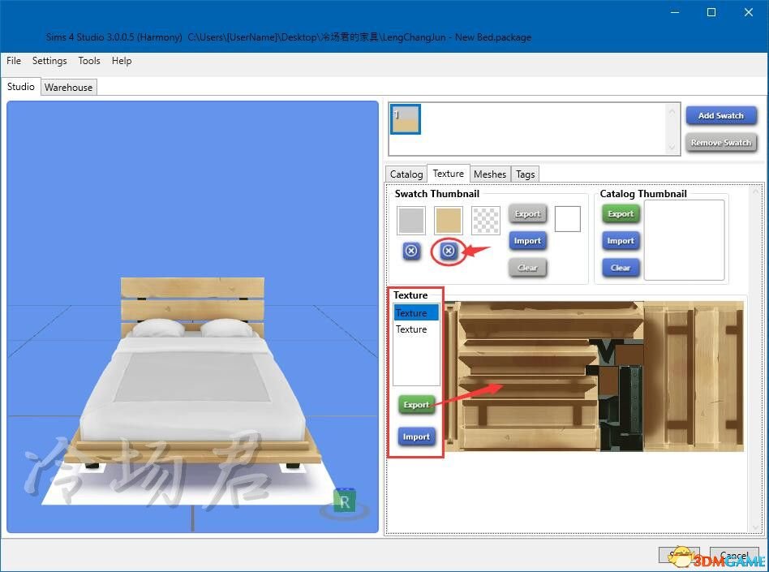Import a catalog thumbnail image

click(621, 241)
